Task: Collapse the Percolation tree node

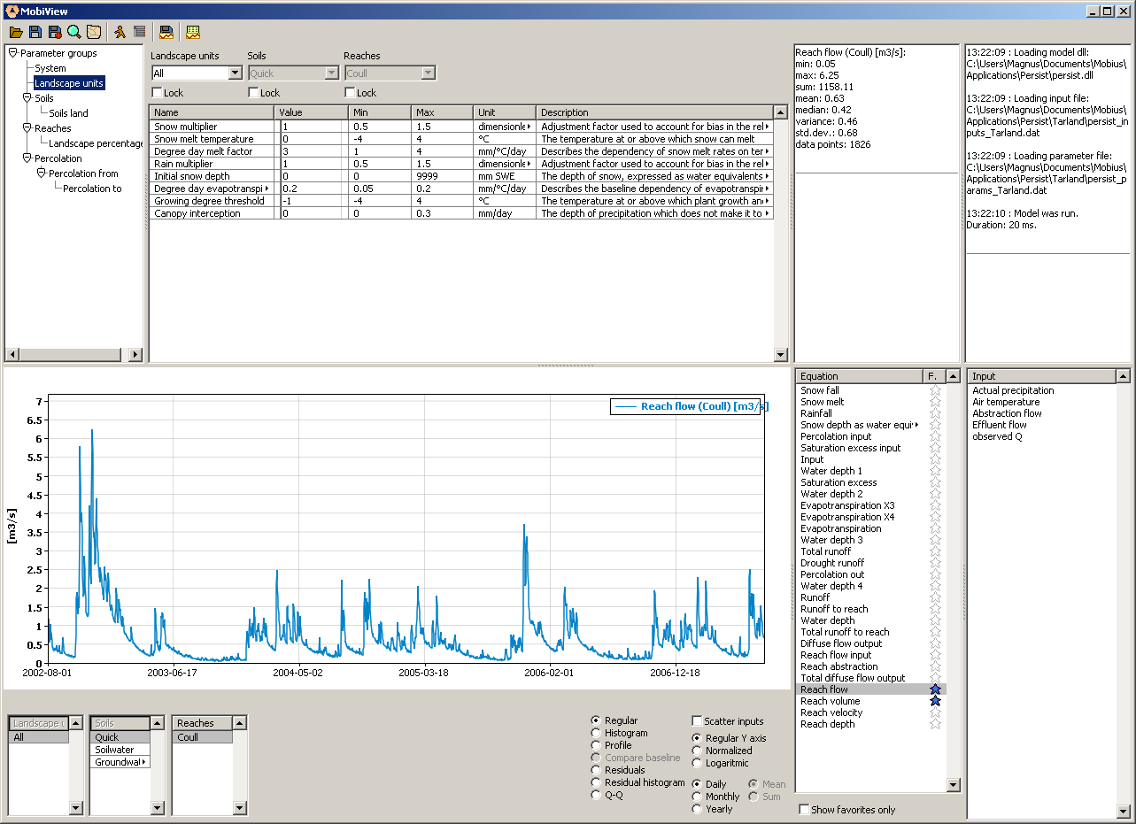Action: [27, 158]
